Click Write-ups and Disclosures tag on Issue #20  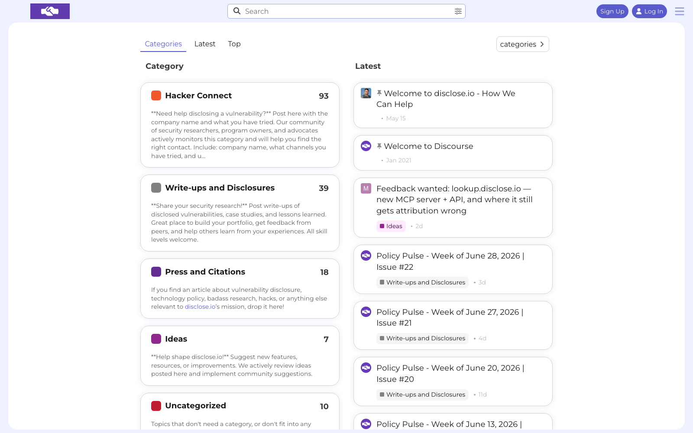(x=422, y=394)
